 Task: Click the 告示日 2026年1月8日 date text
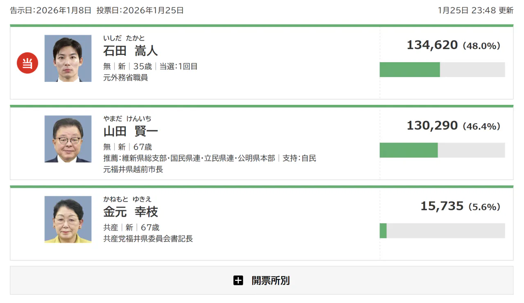tap(51, 11)
